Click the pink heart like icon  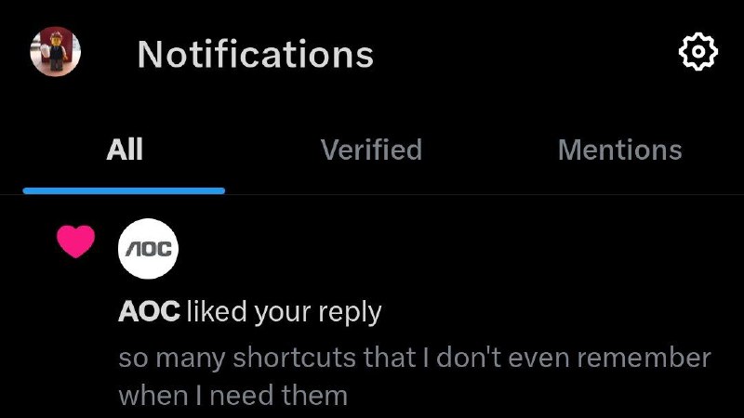pyautogui.click(x=75, y=242)
